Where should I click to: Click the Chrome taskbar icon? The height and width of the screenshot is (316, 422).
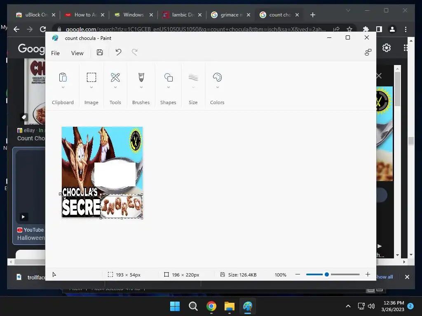(211, 306)
